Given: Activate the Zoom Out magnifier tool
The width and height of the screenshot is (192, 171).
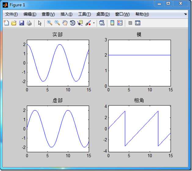Looking at the screenshot, I should coord(57,23).
